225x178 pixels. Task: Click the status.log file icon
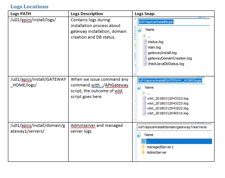point(145,42)
